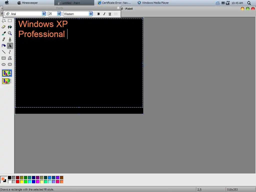Screen dimensions: 256x192
Task: Pick the white color swatch
Action: coord(10,181)
